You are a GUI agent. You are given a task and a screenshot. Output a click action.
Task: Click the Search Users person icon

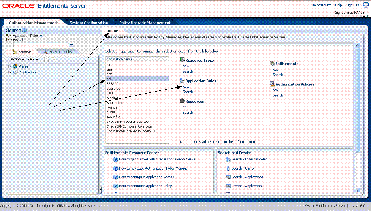228,168
